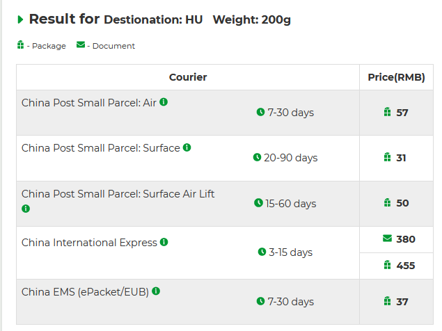This screenshot has height=331, width=442.
Task: Click the Price(RMB) column header
Action: click(x=396, y=77)
